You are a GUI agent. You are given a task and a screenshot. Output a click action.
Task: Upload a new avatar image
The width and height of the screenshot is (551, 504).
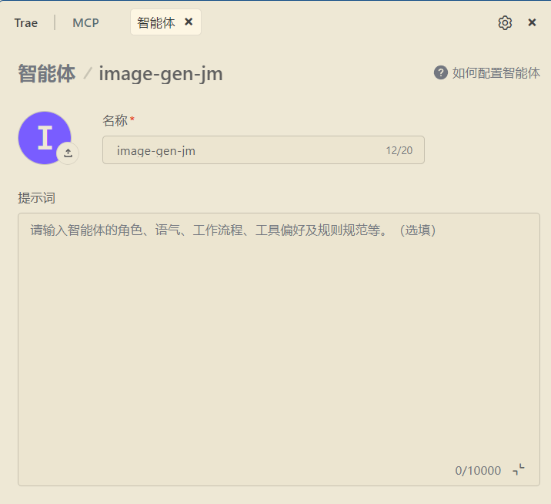68,153
